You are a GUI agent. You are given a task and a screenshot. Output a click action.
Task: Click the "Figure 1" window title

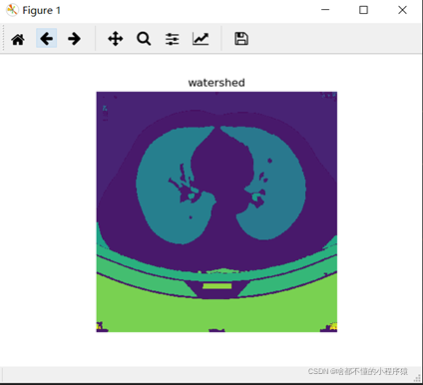pyautogui.click(x=42, y=10)
